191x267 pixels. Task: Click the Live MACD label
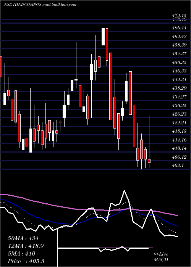pyautogui.click(x=161, y=257)
